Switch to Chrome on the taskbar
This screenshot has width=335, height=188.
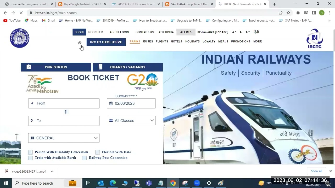pos(173,183)
